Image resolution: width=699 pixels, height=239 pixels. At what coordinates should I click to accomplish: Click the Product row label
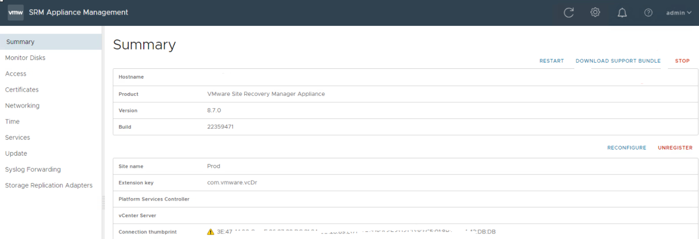point(128,94)
